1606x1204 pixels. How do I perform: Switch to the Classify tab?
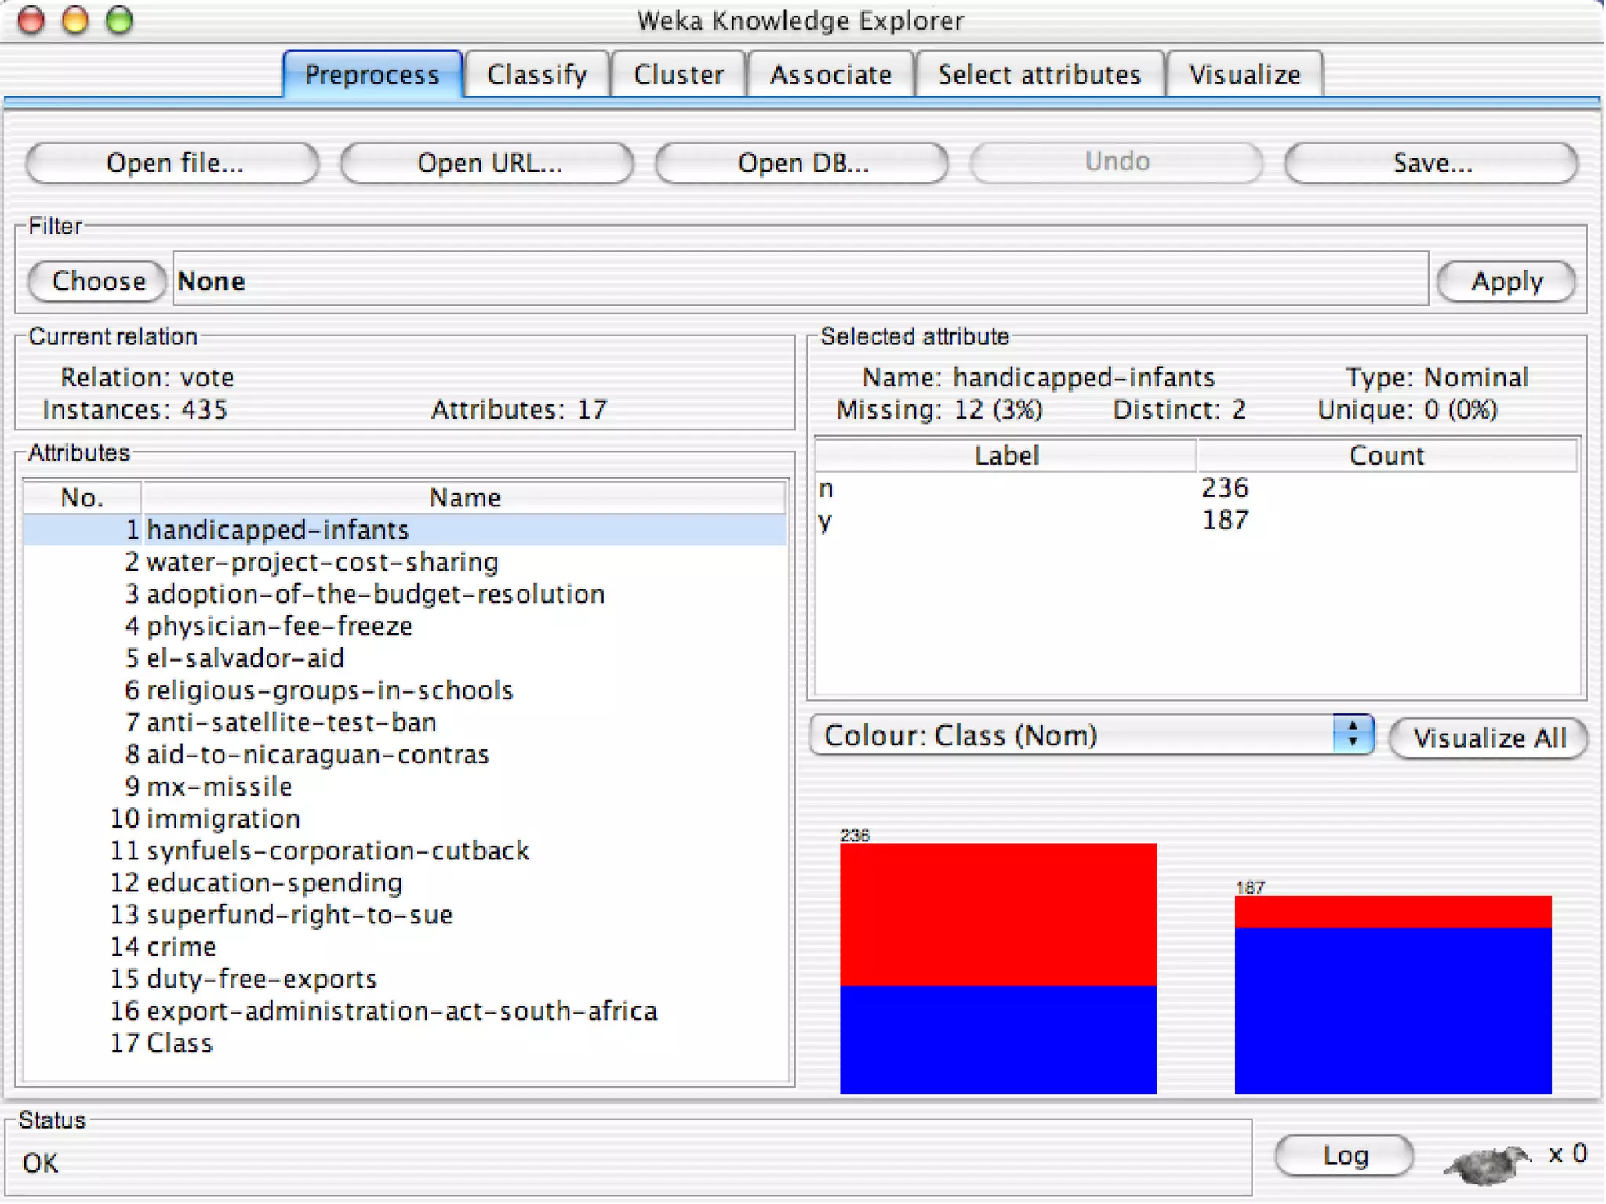tap(537, 75)
